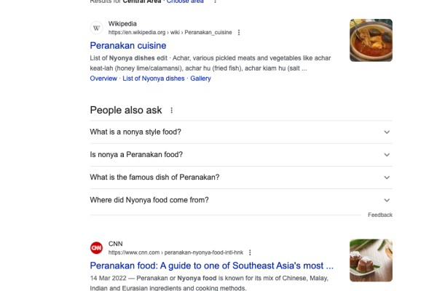The height and width of the screenshot is (291, 437).
Task: Open CNN's Peranakan food guide result
Action: (x=211, y=266)
